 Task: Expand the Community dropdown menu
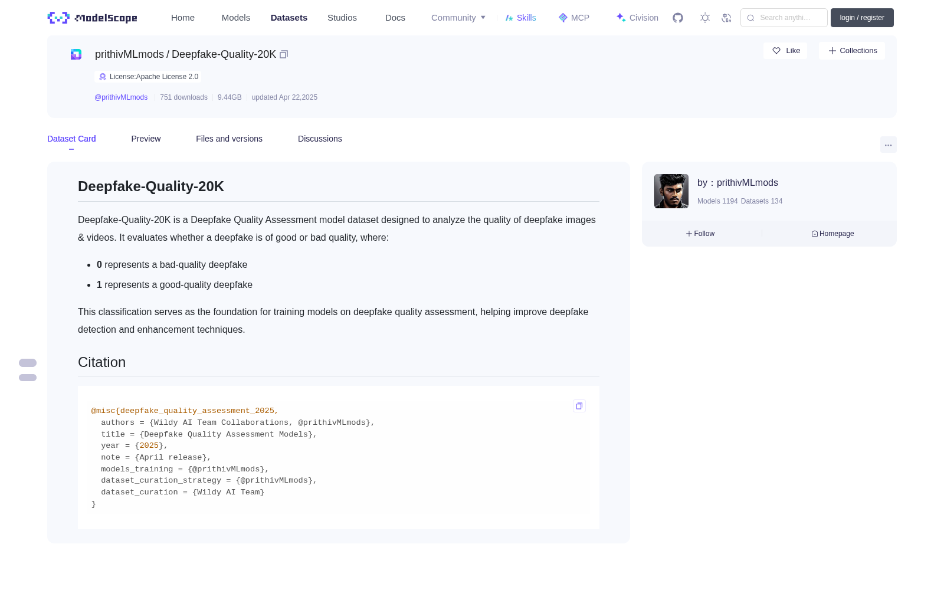tap(458, 18)
